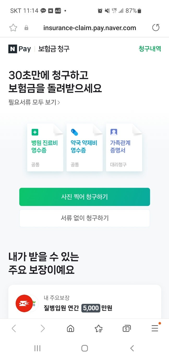Screen dimensions: 169x358
Task: Go back using left chevron arrow
Action: point(14,328)
